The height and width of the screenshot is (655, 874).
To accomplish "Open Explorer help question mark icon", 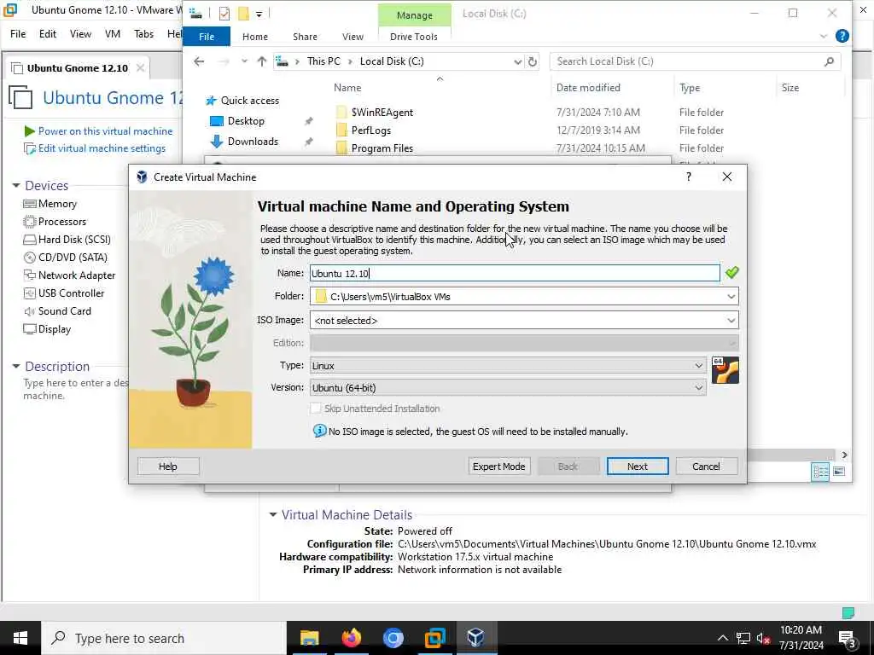I will [842, 36].
